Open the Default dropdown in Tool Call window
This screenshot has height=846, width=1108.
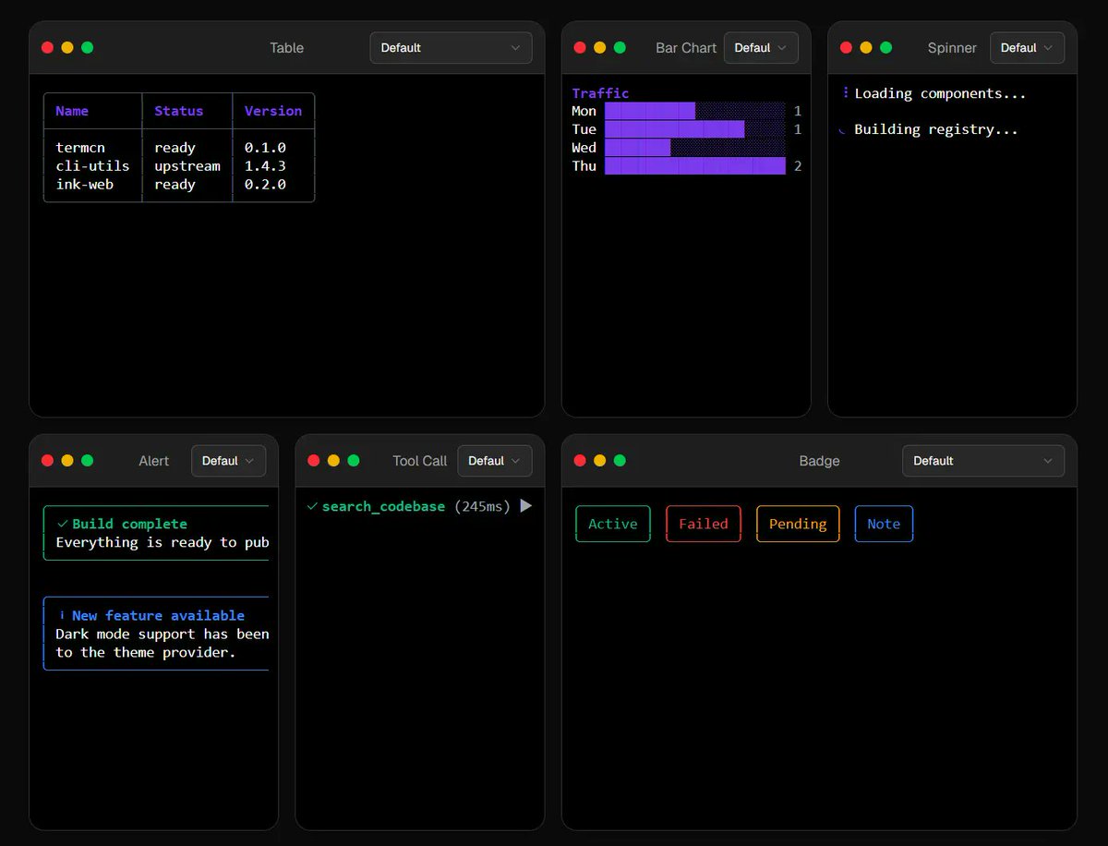point(494,461)
